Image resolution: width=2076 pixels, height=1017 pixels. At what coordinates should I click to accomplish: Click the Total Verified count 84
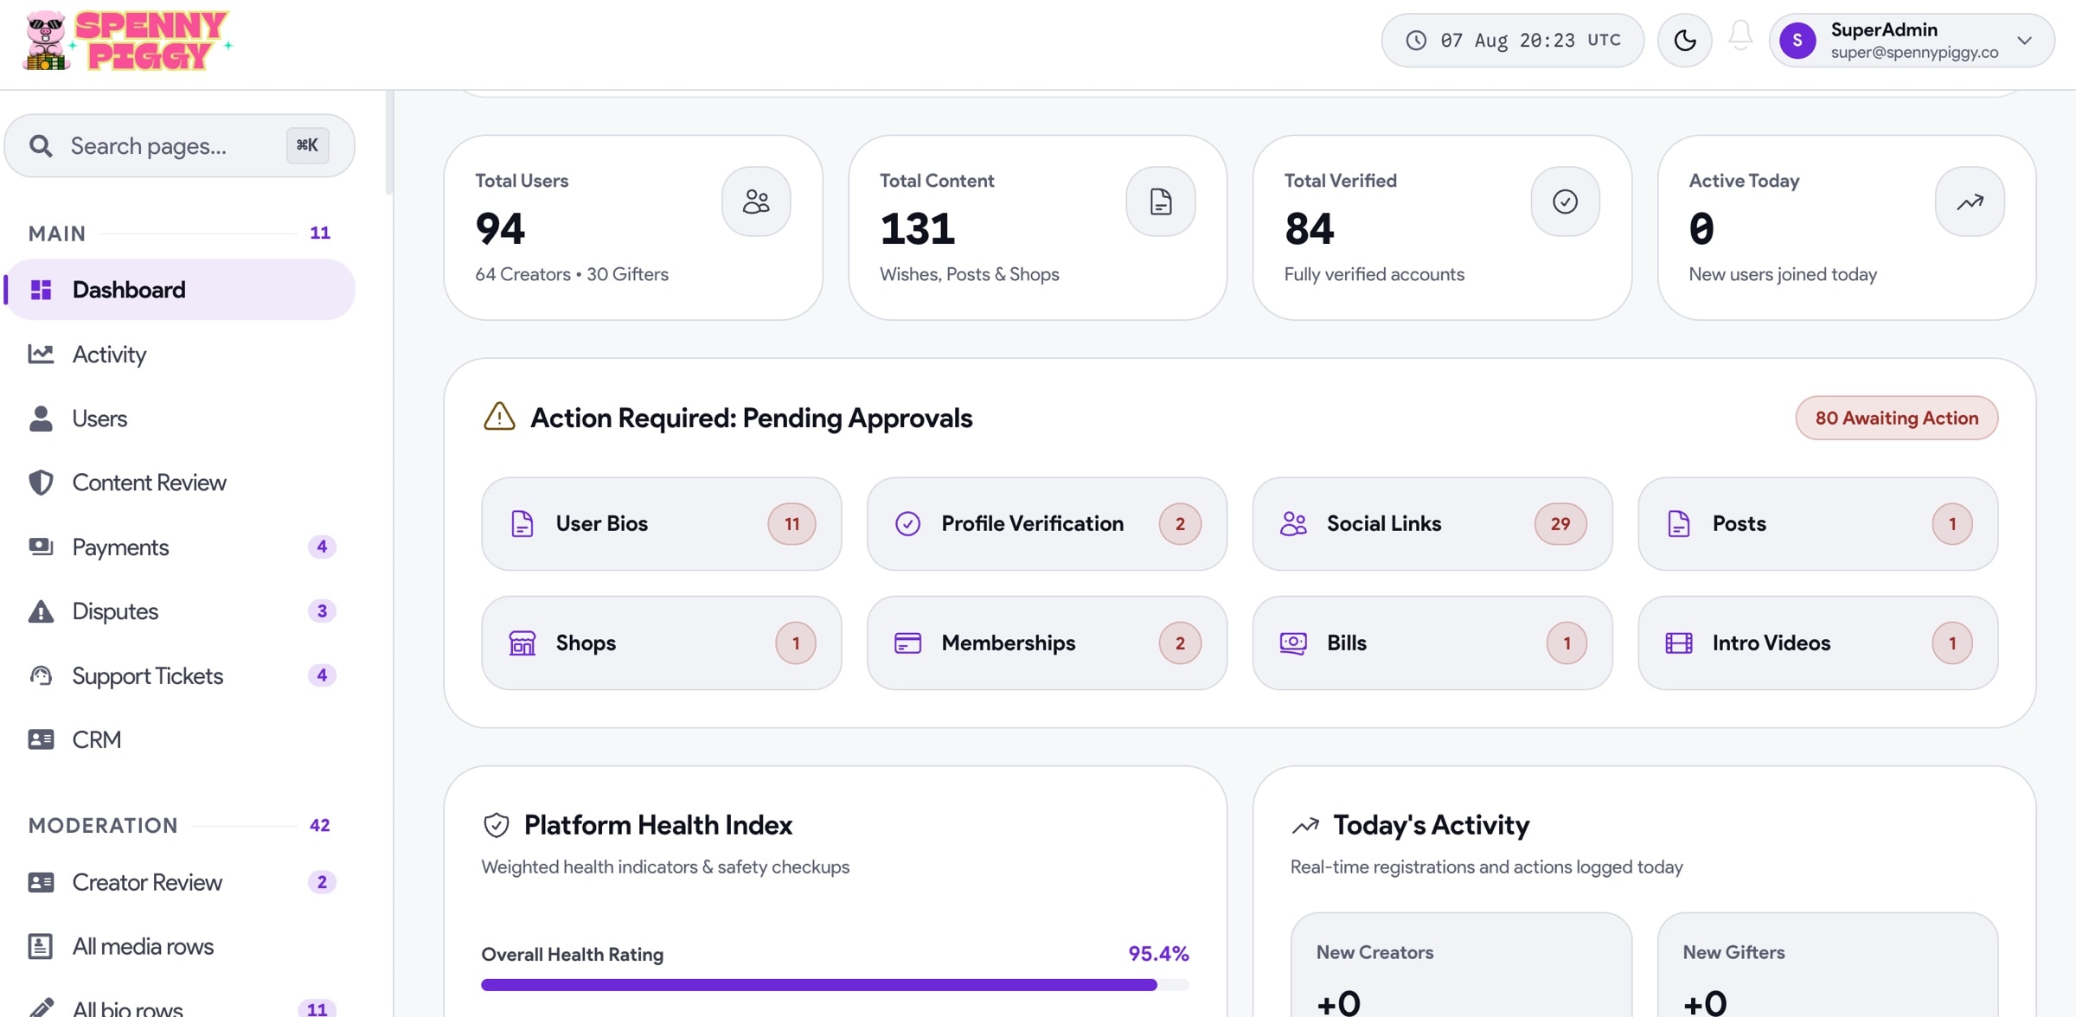pos(1309,228)
